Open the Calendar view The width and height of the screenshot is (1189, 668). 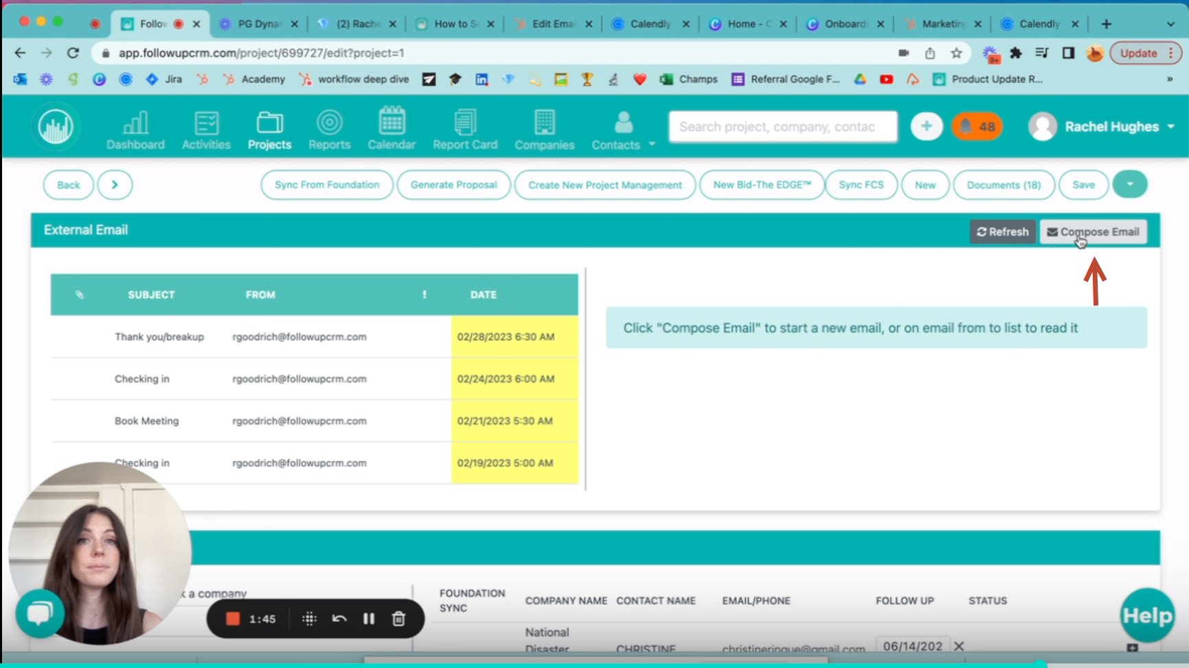pyautogui.click(x=392, y=129)
